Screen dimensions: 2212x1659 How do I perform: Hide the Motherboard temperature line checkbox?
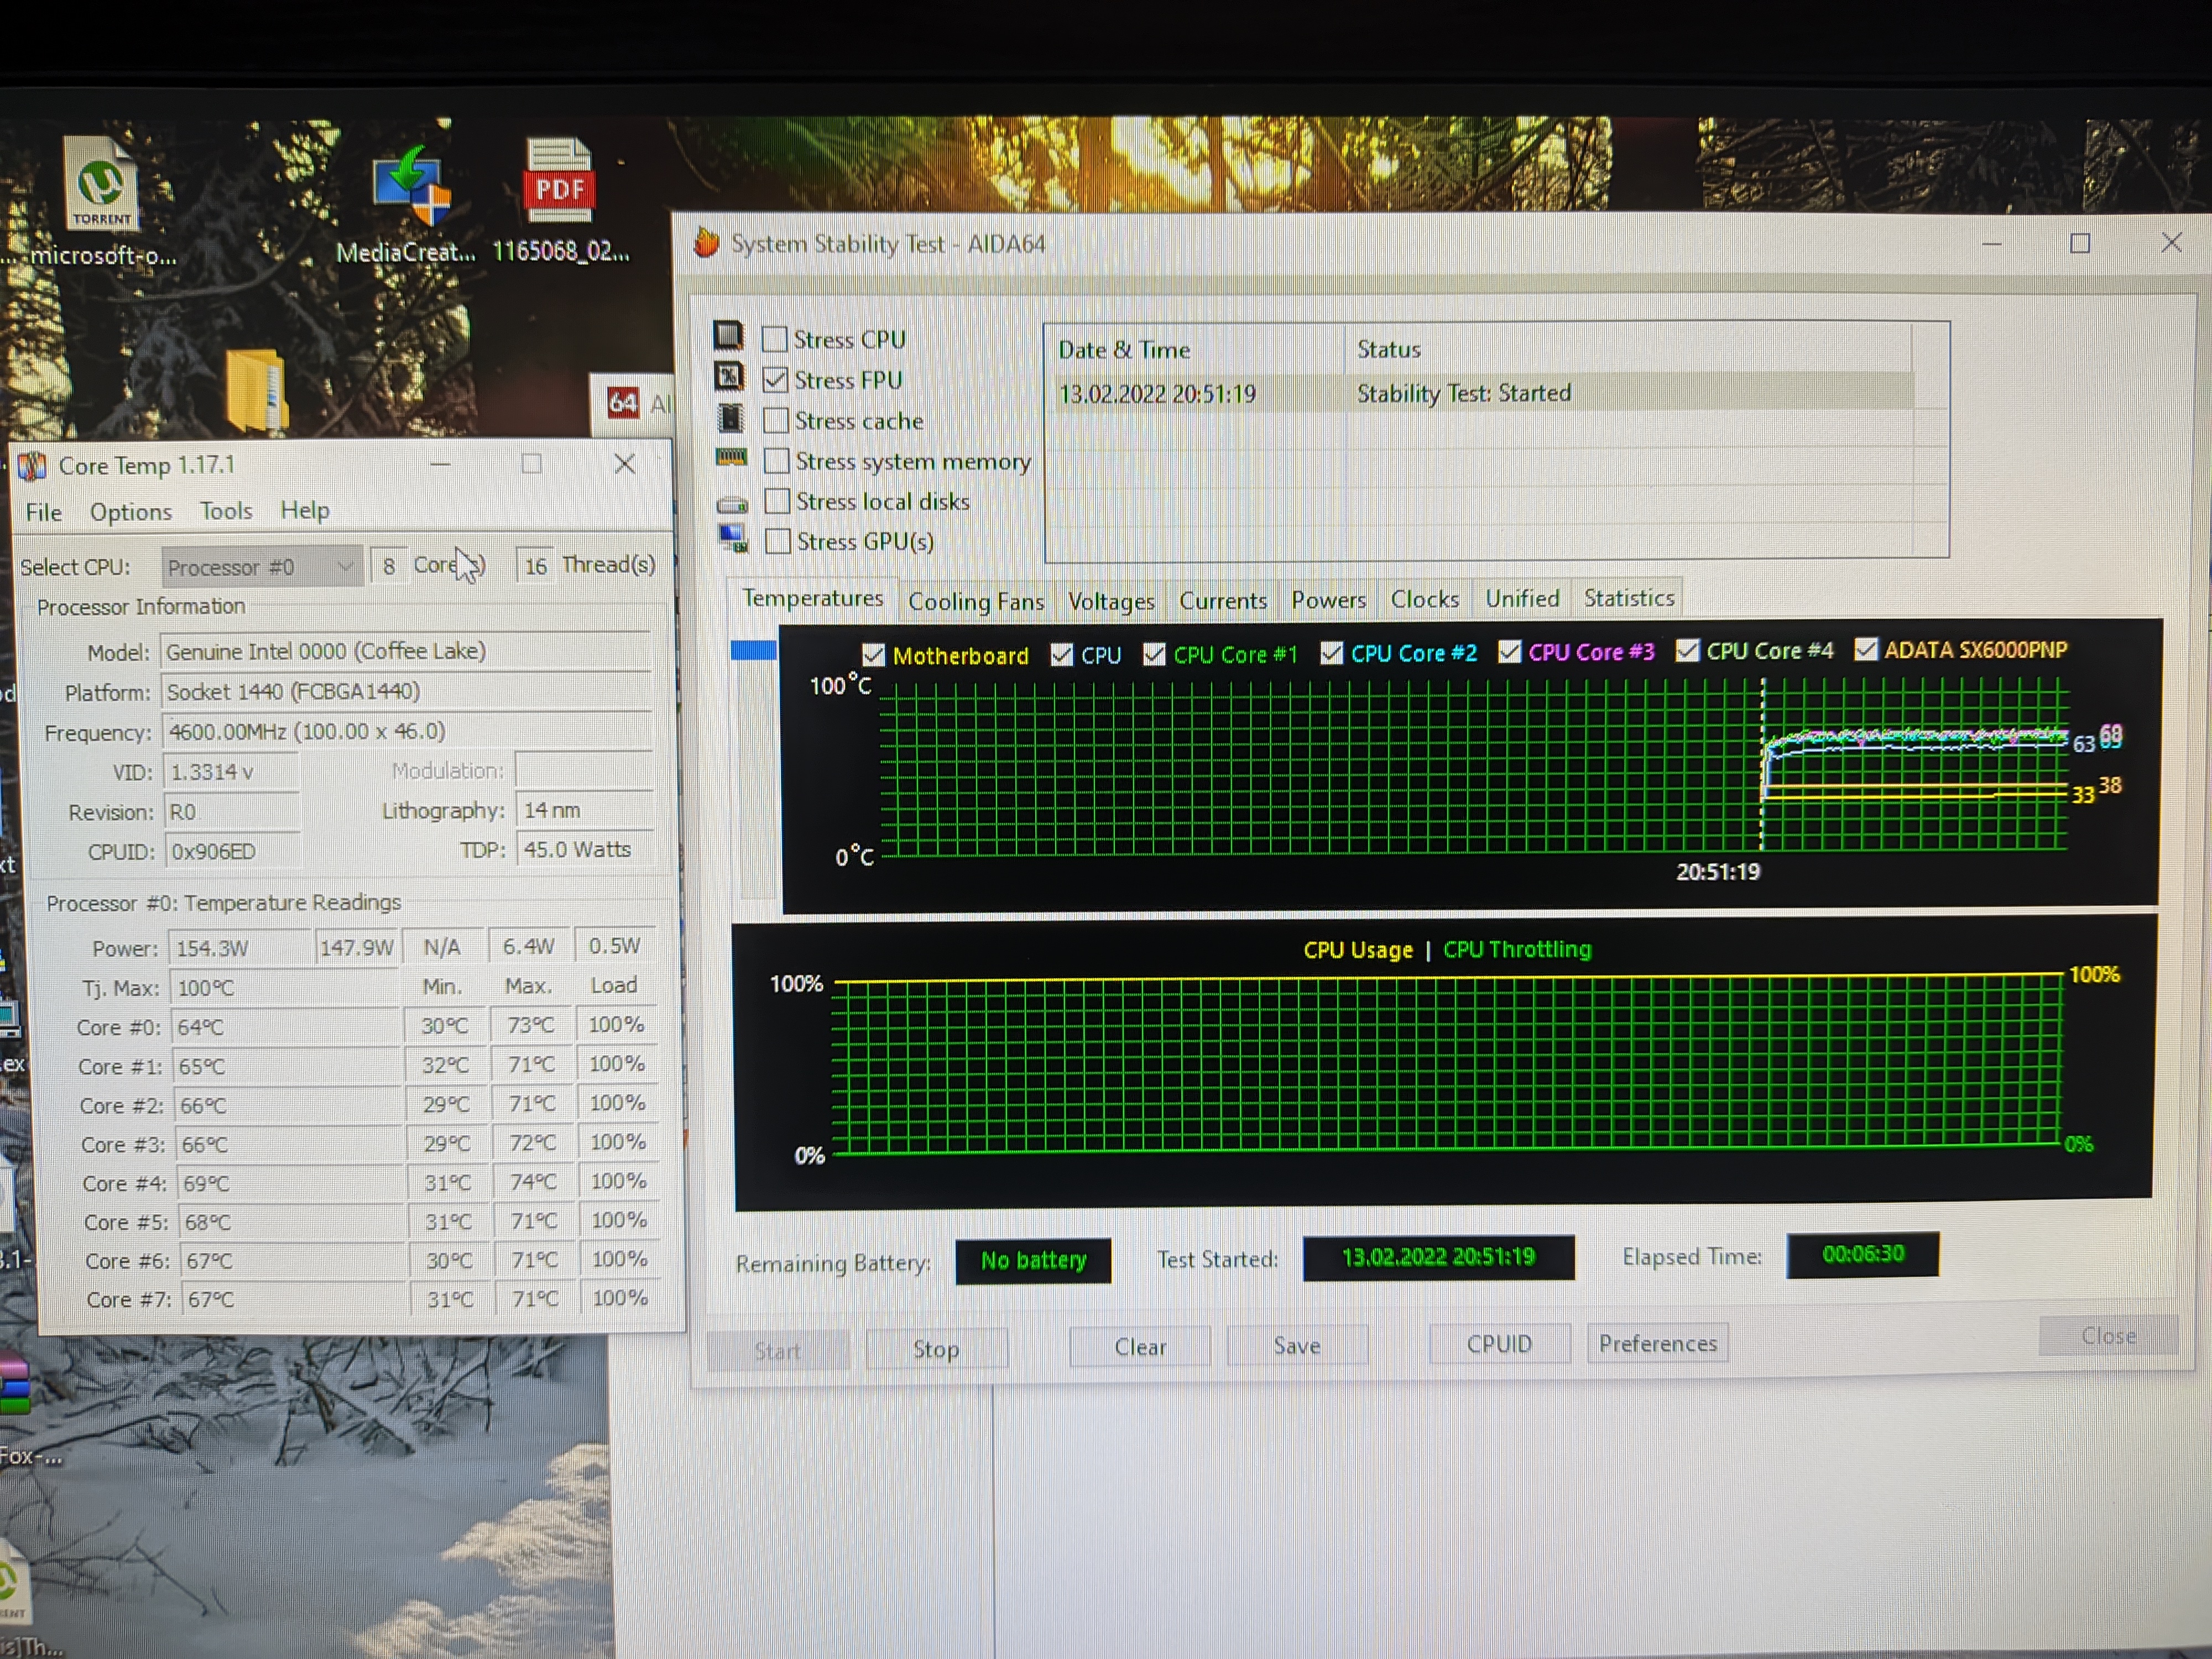point(873,655)
